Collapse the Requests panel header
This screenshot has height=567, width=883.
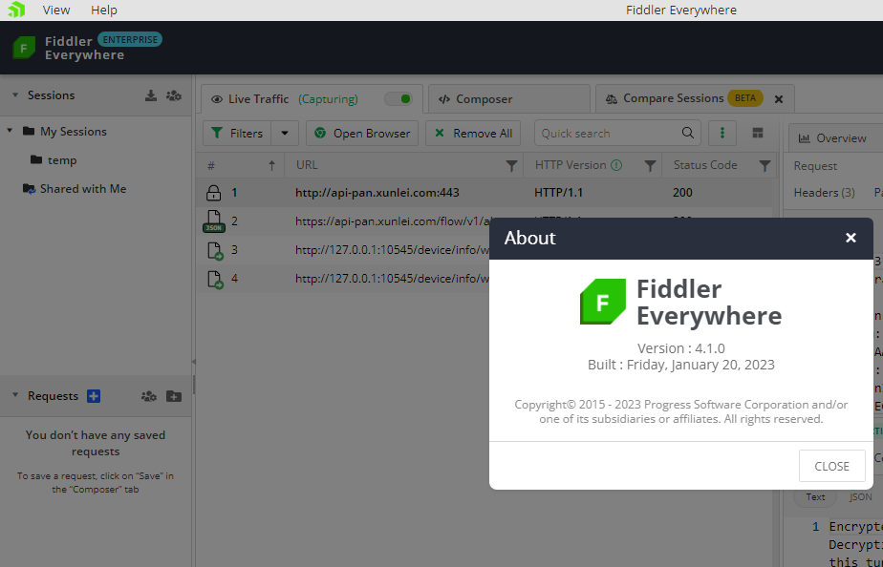(x=13, y=395)
